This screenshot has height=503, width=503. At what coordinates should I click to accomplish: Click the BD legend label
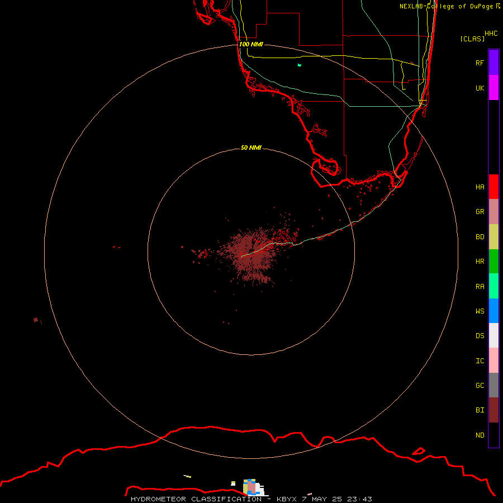pyautogui.click(x=480, y=237)
